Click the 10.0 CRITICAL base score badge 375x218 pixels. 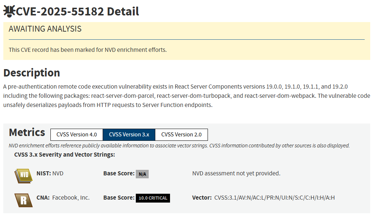(153, 198)
